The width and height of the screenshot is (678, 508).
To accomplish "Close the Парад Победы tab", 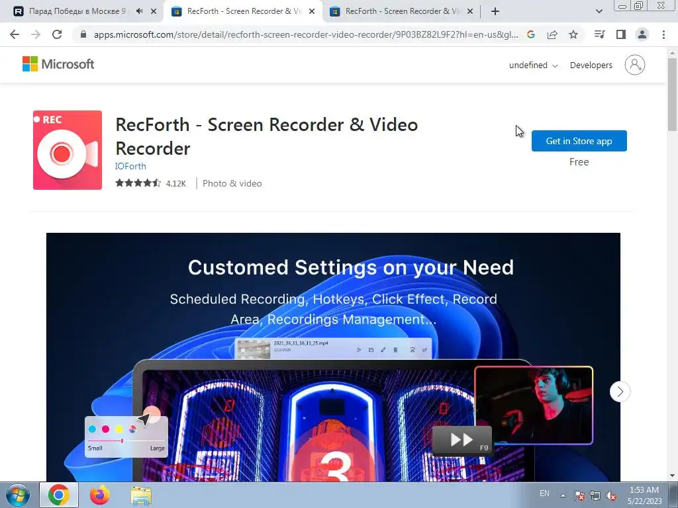I will click(x=154, y=12).
